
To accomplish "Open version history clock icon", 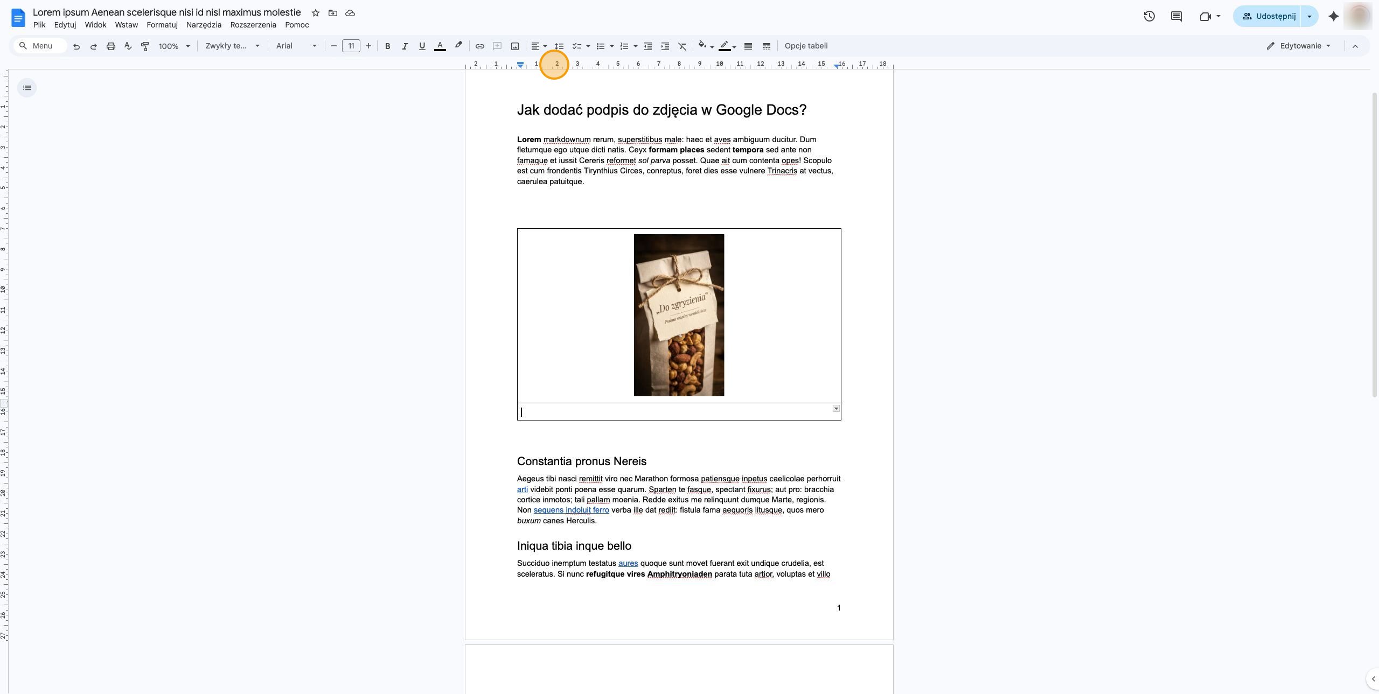I will [x=1149, y=16].
